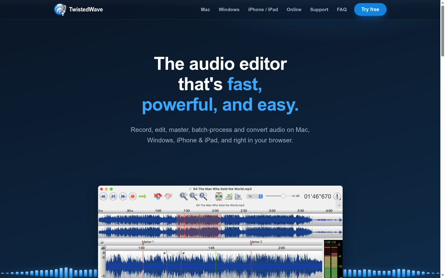Click the fast-forward button
This screenshot has height=278, width=445.
(x=123, y=196)
